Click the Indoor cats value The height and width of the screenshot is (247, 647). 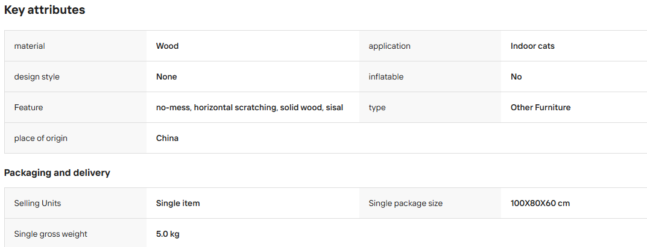pyautogui.click(x=532, y=46)
